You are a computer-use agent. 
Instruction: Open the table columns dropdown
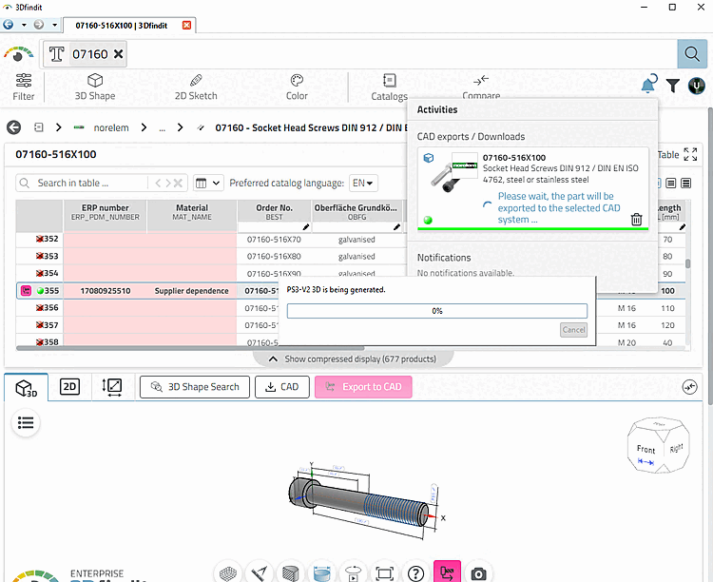click(208, 183)
